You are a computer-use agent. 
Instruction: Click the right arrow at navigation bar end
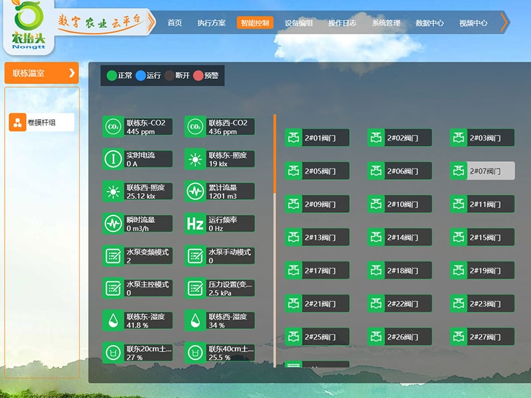pyautogui.click(x=504, y=23)
